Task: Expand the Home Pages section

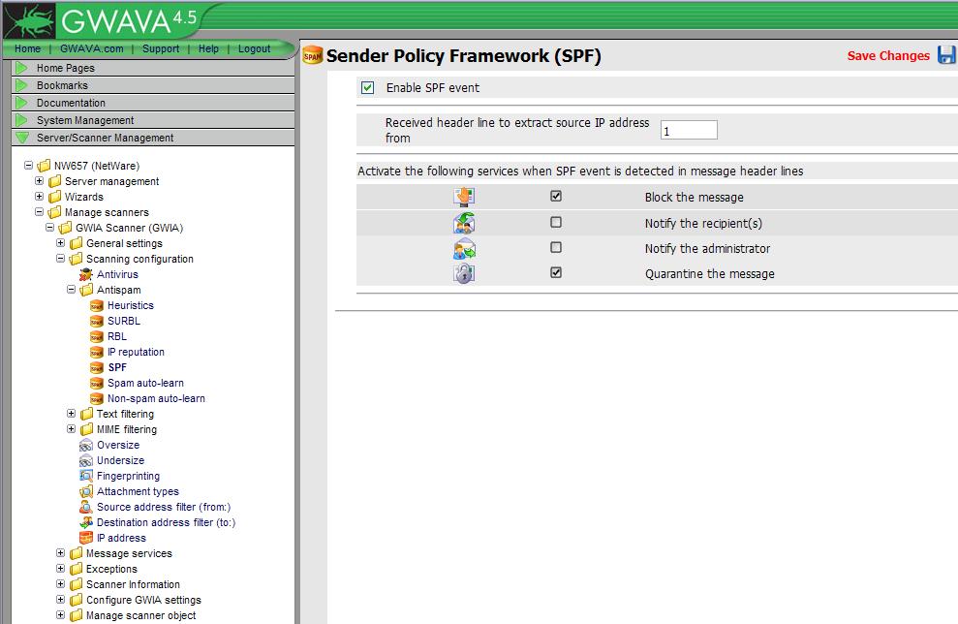Action: 153,68
